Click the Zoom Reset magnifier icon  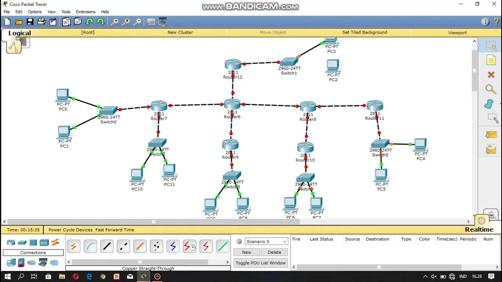tap(125, 22)
